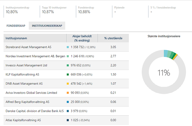Click share count 90 093
The width and height of the screenshot is (192, 126).
click(75, 93)
